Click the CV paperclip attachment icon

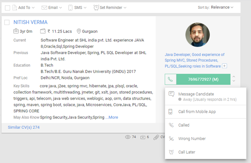156,137
